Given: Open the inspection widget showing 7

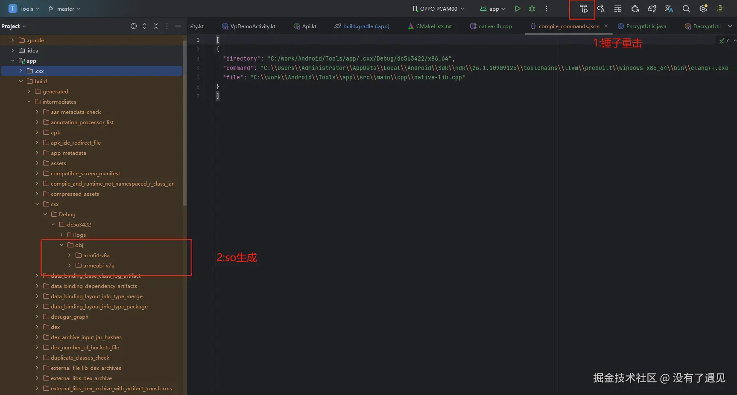Looking at the screenshot, I should tap(724, 41).
